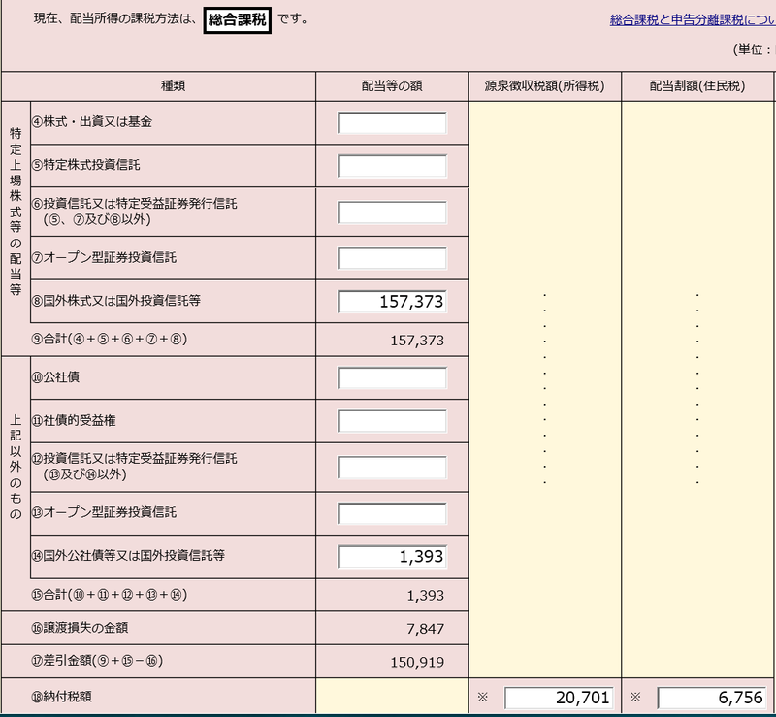Click the ⑬オープン型証券投資信託 amount field
The width and height of the screenshot is (776, 717).
pyautogui.click(x=392, y=513)
